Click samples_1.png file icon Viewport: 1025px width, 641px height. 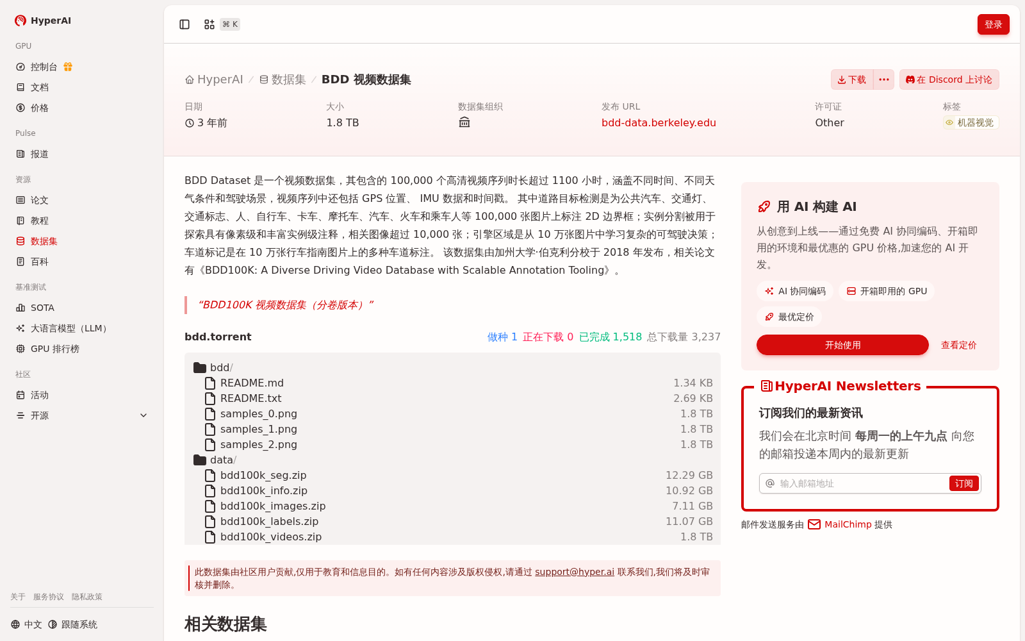(x=210, y=429)
